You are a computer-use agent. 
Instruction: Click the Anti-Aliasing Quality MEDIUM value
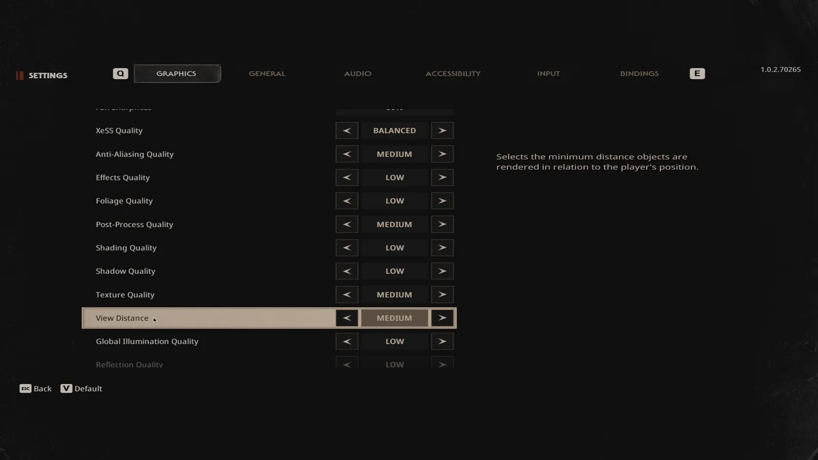pos(394,154)
